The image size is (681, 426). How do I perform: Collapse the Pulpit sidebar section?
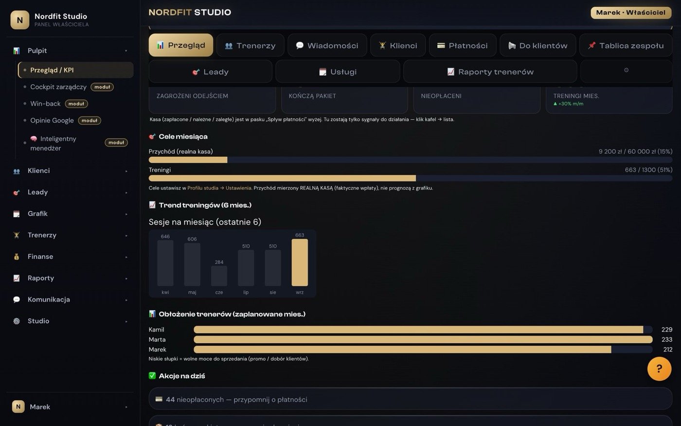tap(126, 51)
